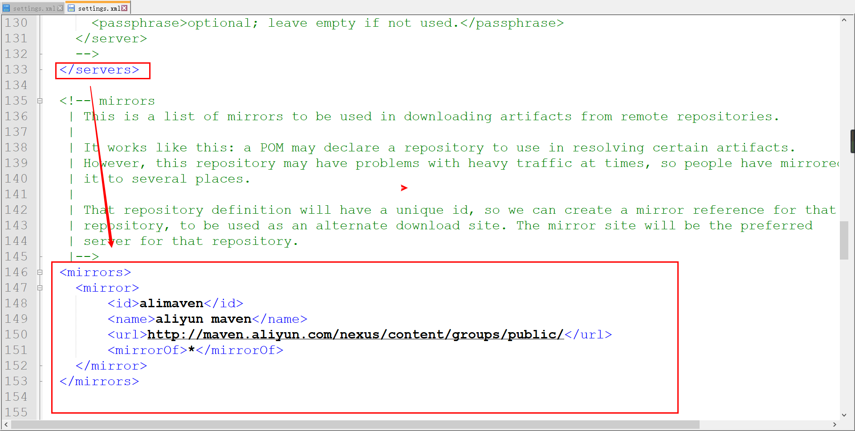The width and height of the screenshot is (855, 431).
Task: Click the </mirrorOf> closing tag
Action: click(240, 350)
